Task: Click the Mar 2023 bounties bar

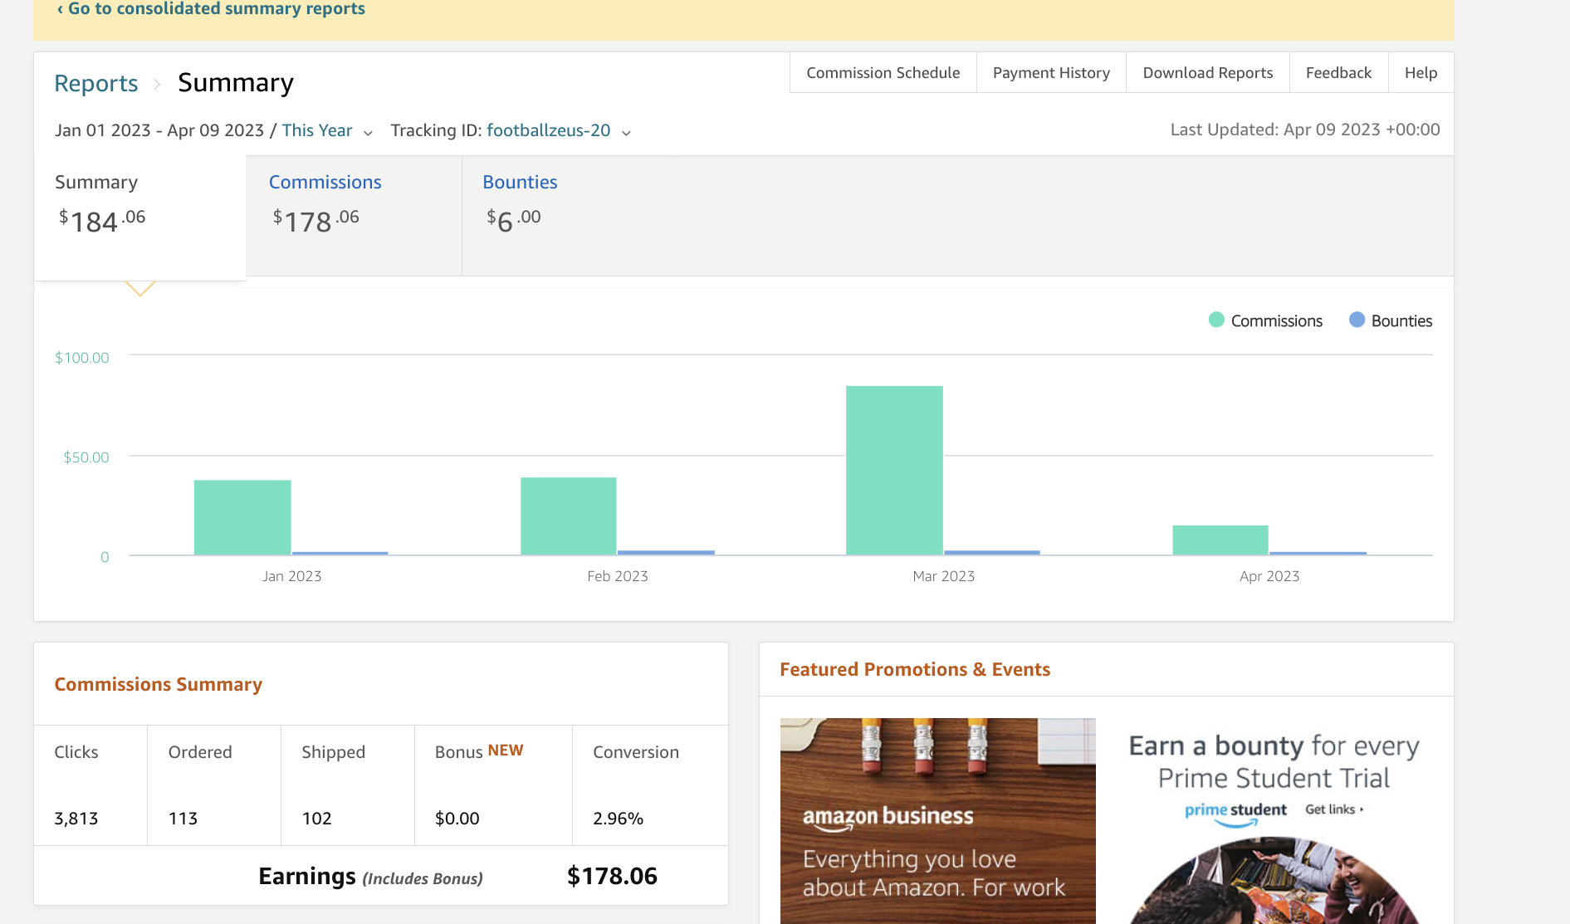Action: tap(992, 552)
